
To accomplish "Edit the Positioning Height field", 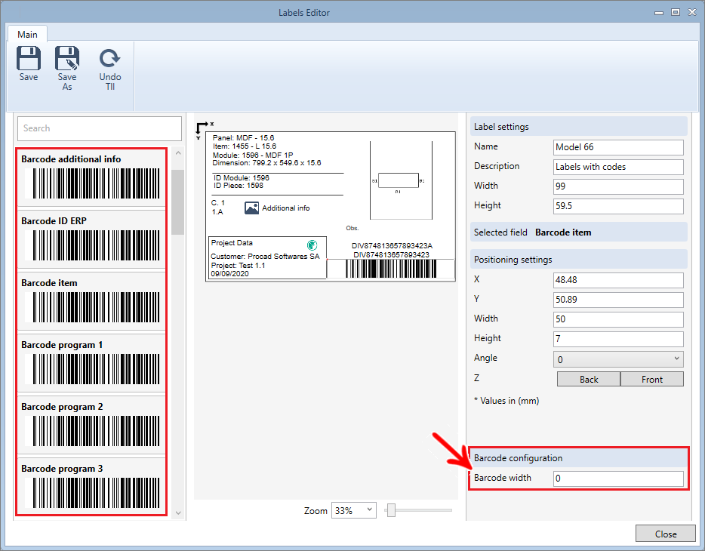I will pyautogui.click(x=618, y=339).
